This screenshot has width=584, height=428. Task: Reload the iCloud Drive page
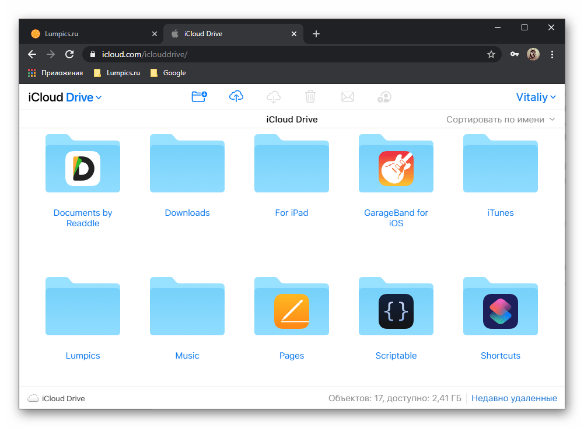point(69,54)
